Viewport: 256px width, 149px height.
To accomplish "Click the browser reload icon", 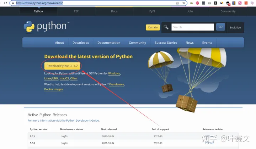I will [x=5, y=3].
